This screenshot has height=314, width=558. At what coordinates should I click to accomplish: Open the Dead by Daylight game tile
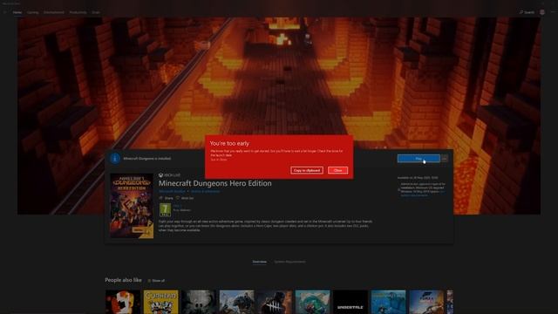pos(275,302)
